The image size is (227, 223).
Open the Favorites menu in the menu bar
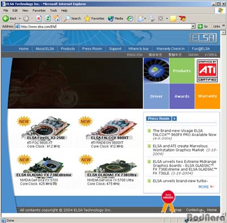[39, 11]
